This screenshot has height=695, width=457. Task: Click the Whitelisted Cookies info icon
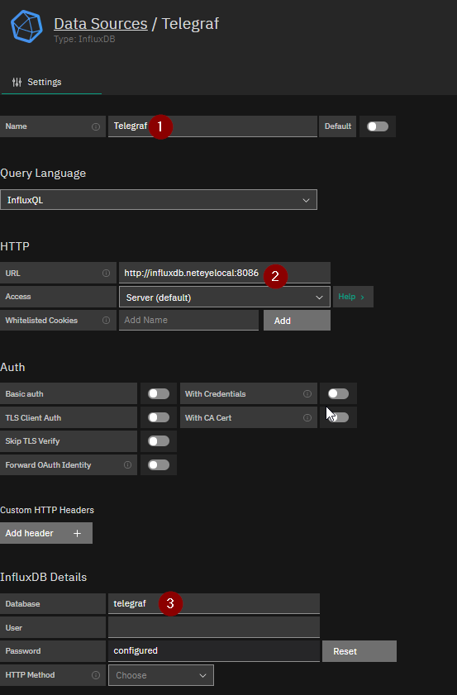click(106, 320)
